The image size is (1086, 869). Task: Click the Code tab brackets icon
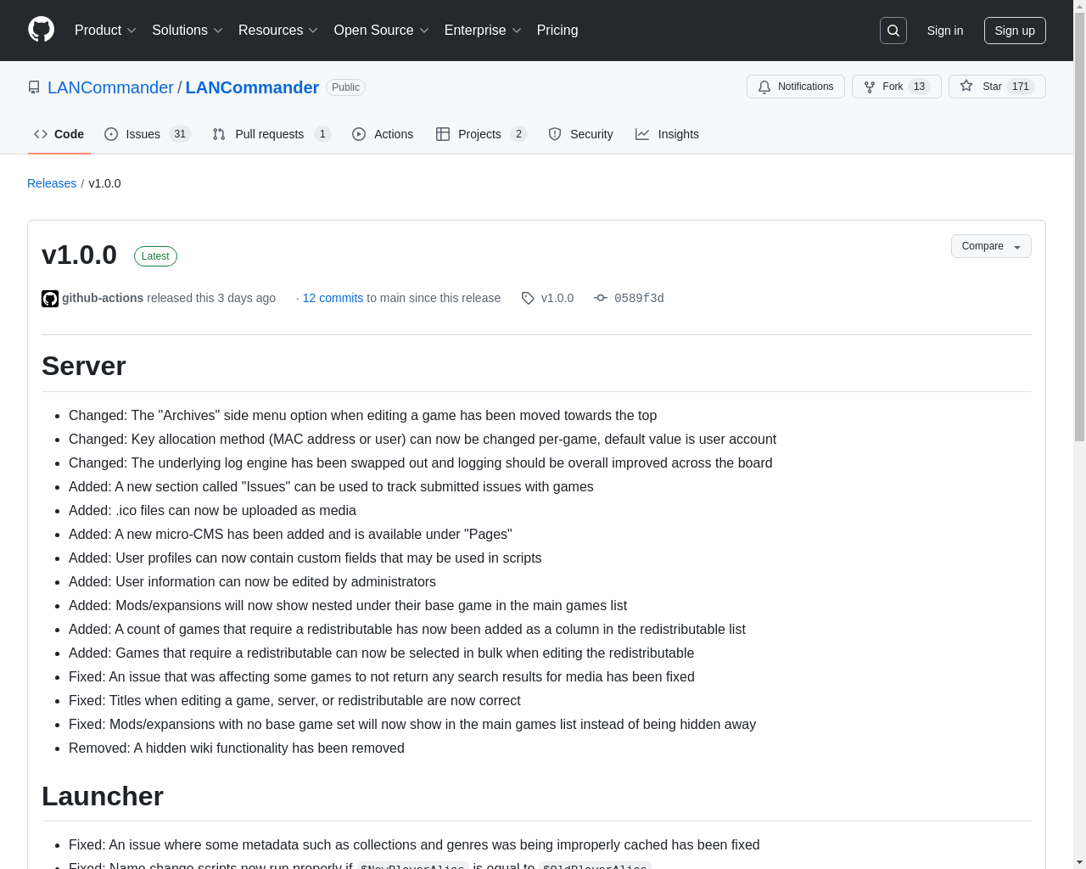click(41, 134)
